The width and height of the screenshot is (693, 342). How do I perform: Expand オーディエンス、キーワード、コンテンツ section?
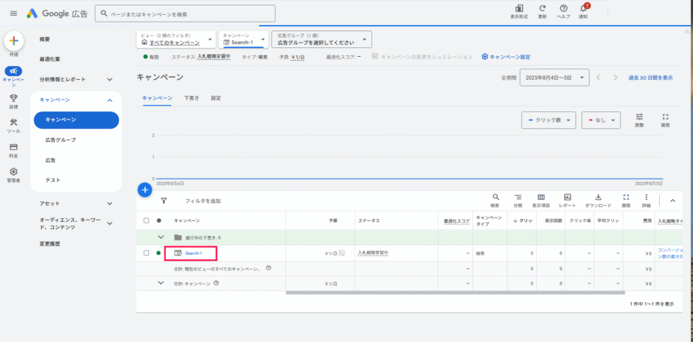pos(110,223)
